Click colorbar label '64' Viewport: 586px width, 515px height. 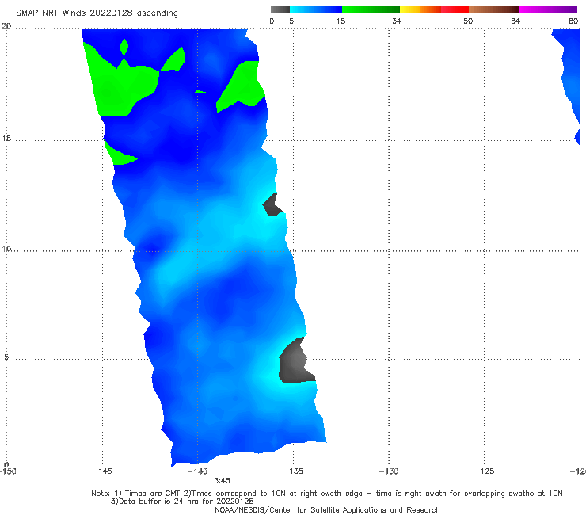coord(516,21)
